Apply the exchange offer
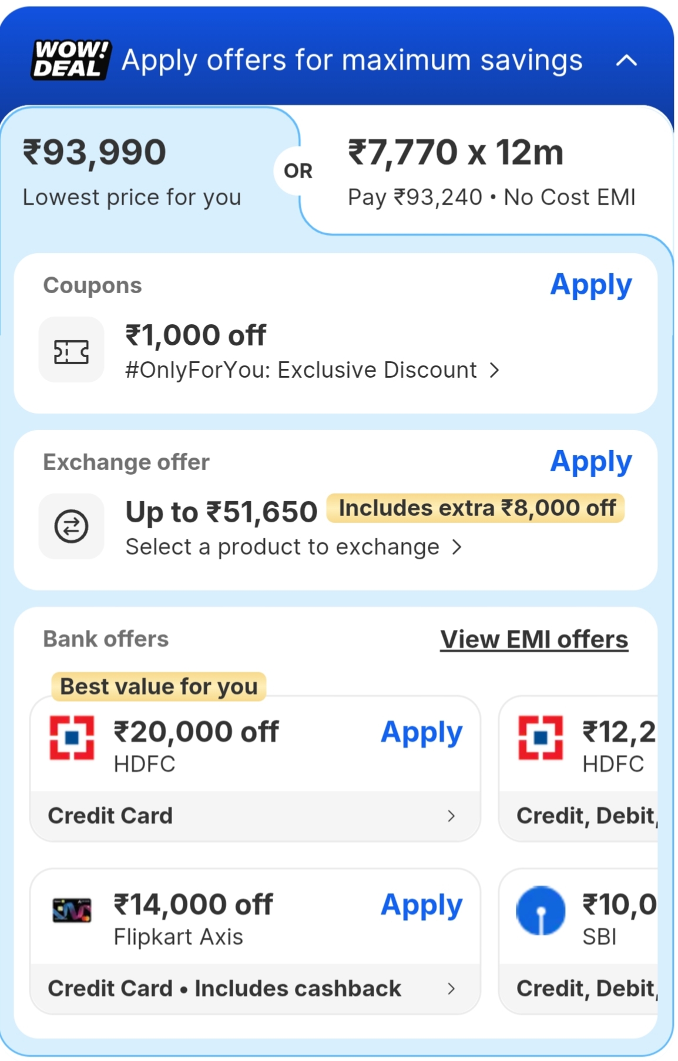678x1061 pixels. 590,462
